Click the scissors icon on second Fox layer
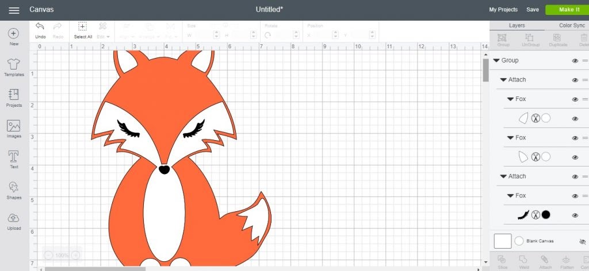Image resolution: width=589 pixels, height=271 pixels. [536, 157]
